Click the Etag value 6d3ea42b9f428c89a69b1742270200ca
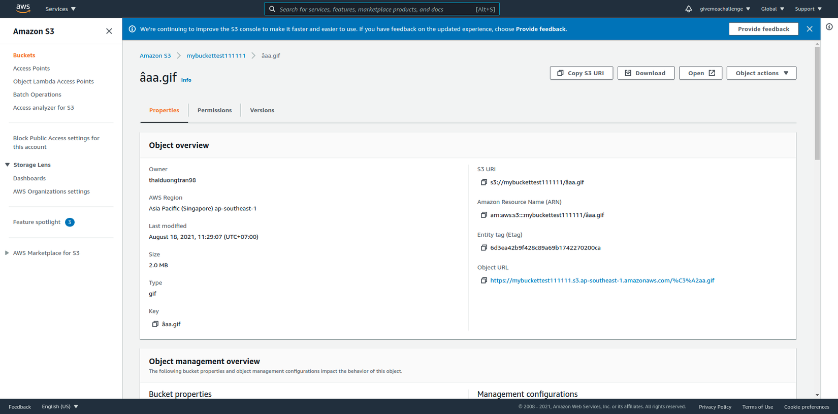Screen dimensions: 838x414 (545, 248)
